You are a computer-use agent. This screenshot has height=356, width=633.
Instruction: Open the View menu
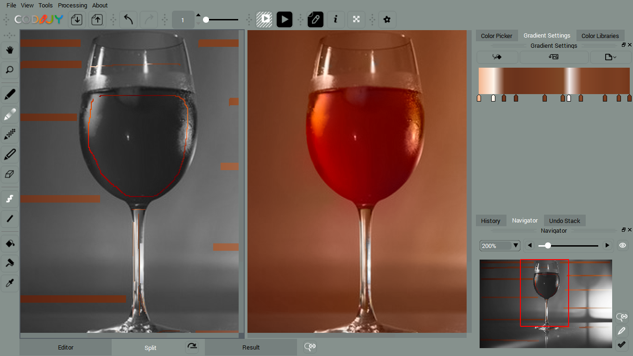point(27,6)
